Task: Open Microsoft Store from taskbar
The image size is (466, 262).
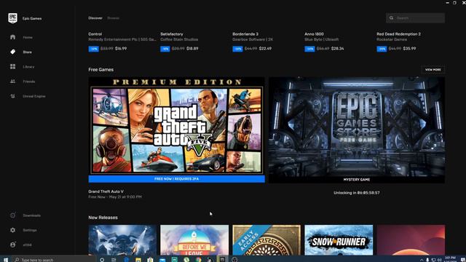Action: [150, 260]
